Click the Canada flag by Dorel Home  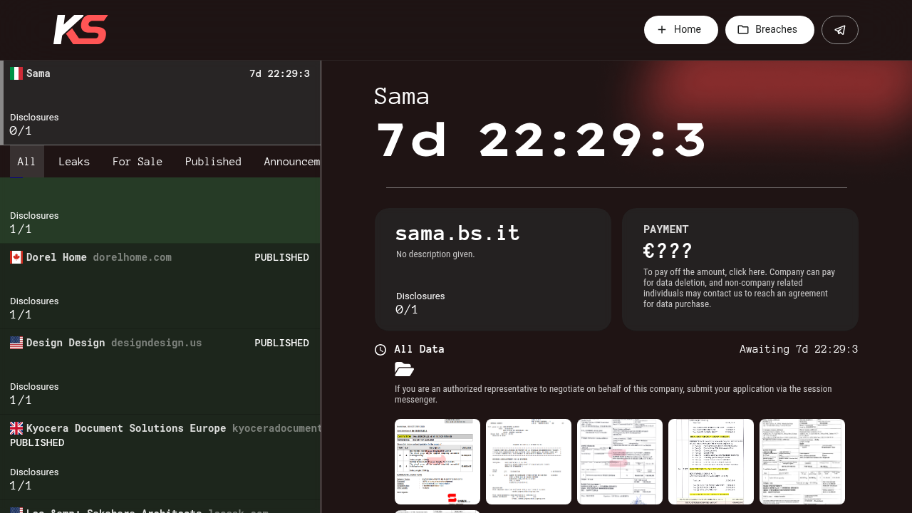(x=16, y=257)
